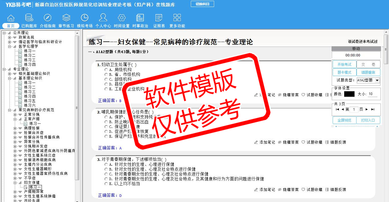This screenshot has width=389, height=202.
Task: Open 时间设置 gear icon
Action: click(x=122, y=18)
